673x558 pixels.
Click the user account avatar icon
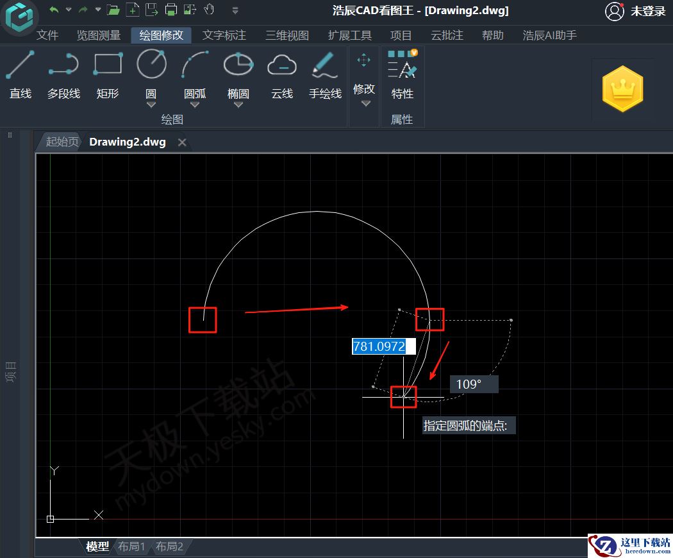pyautogui.click(x=614, y=12)
